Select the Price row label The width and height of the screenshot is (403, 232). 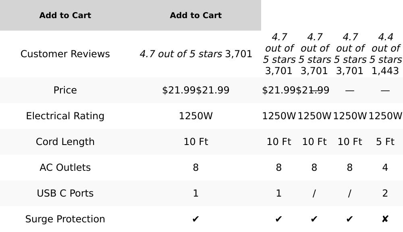pos(65,90)
